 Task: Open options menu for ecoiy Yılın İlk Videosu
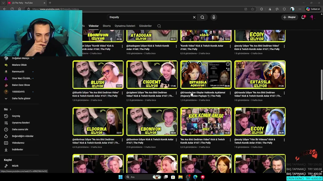[x=284, y=140]
